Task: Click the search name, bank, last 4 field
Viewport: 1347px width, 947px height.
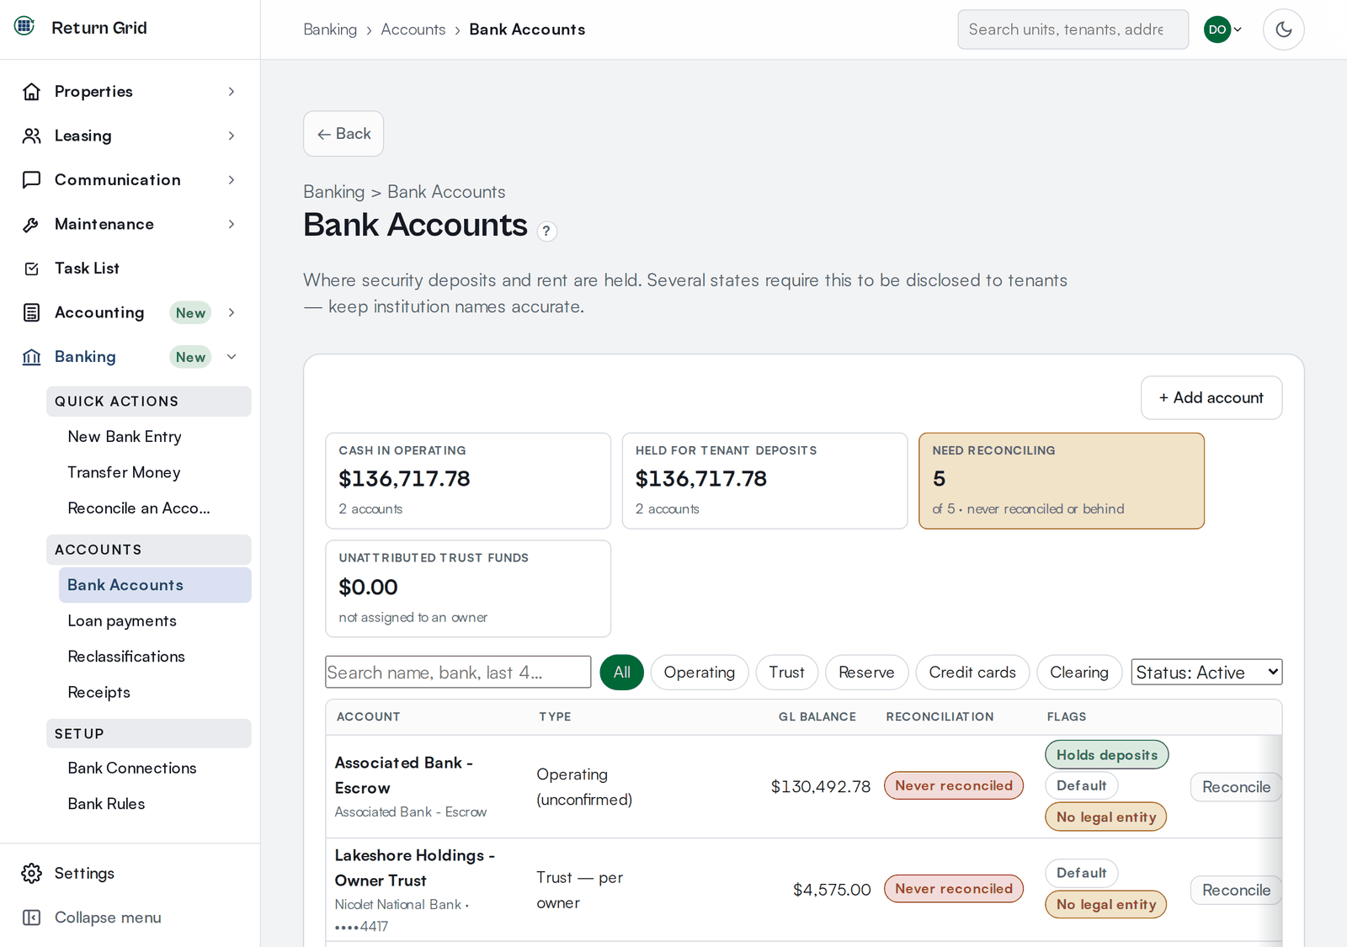Action: coord(458,672)
